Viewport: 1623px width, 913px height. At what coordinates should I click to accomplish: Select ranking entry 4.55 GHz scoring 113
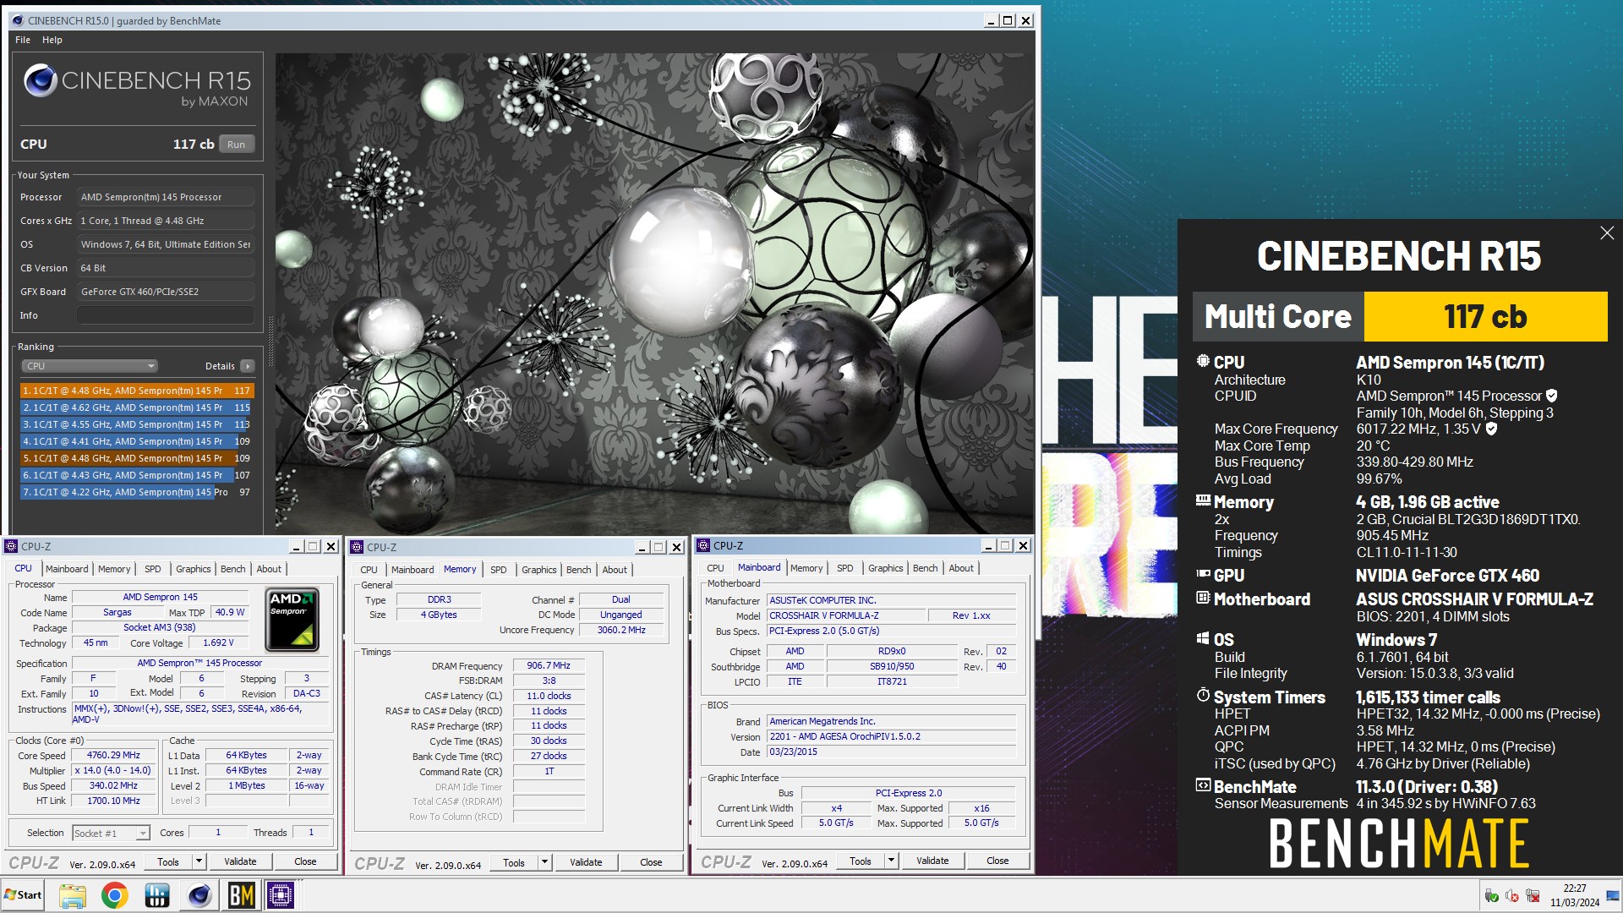(137, 424)
